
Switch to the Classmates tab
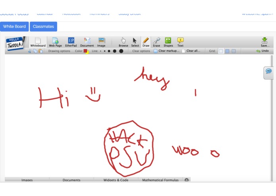tap(43, 27)
